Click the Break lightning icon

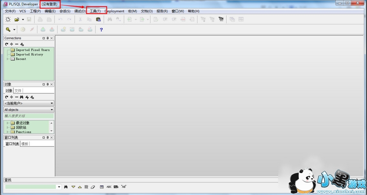[x=32, y=29]
